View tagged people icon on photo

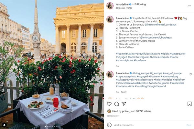pyautogui.click(x=4, y=125)
